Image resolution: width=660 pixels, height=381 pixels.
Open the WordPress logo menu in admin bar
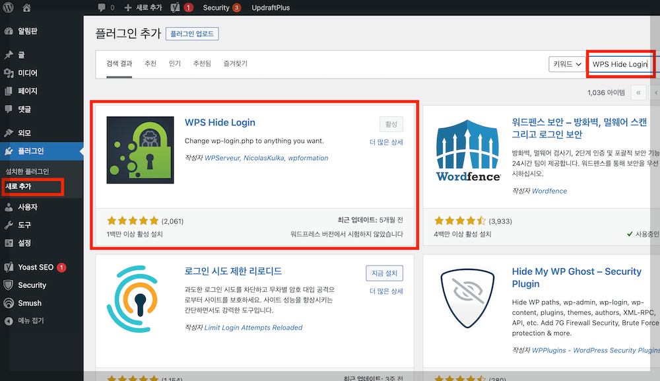7,7
